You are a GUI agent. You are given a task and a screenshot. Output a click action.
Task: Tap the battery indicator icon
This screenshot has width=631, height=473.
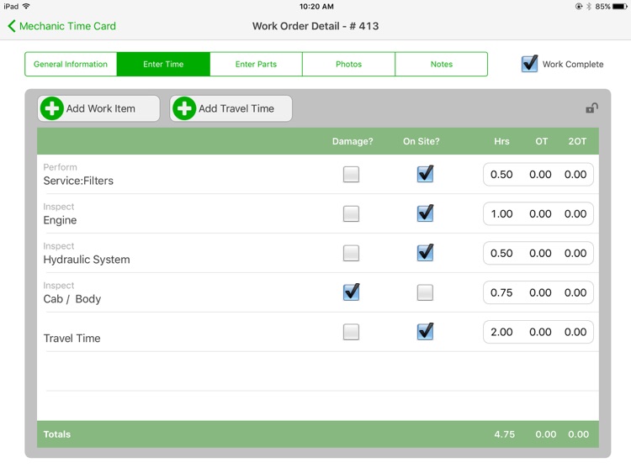[x=620, y=7]
